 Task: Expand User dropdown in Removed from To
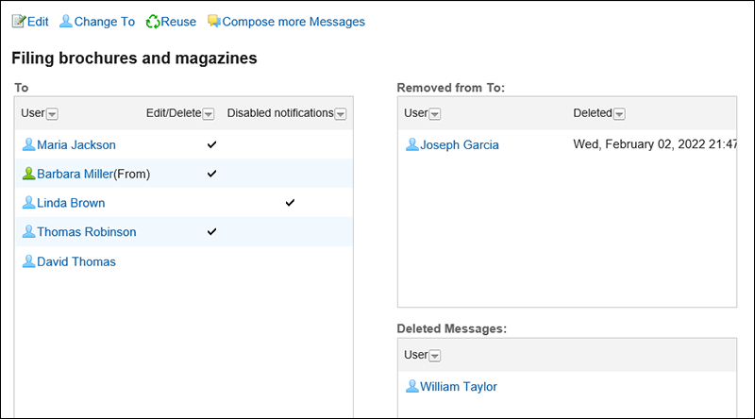point(434,114)
